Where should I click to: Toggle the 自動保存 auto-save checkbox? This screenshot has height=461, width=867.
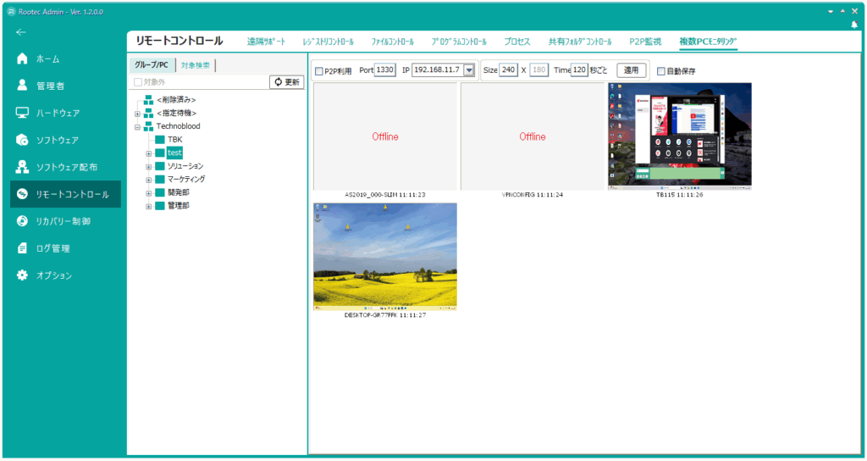[x=661, y=71]
